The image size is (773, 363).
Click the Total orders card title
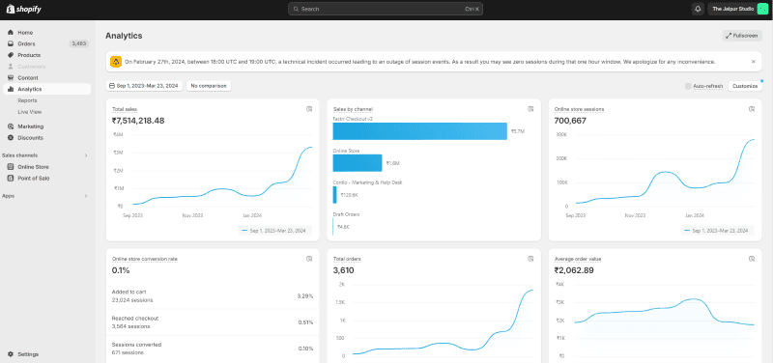tap(348, 259)
